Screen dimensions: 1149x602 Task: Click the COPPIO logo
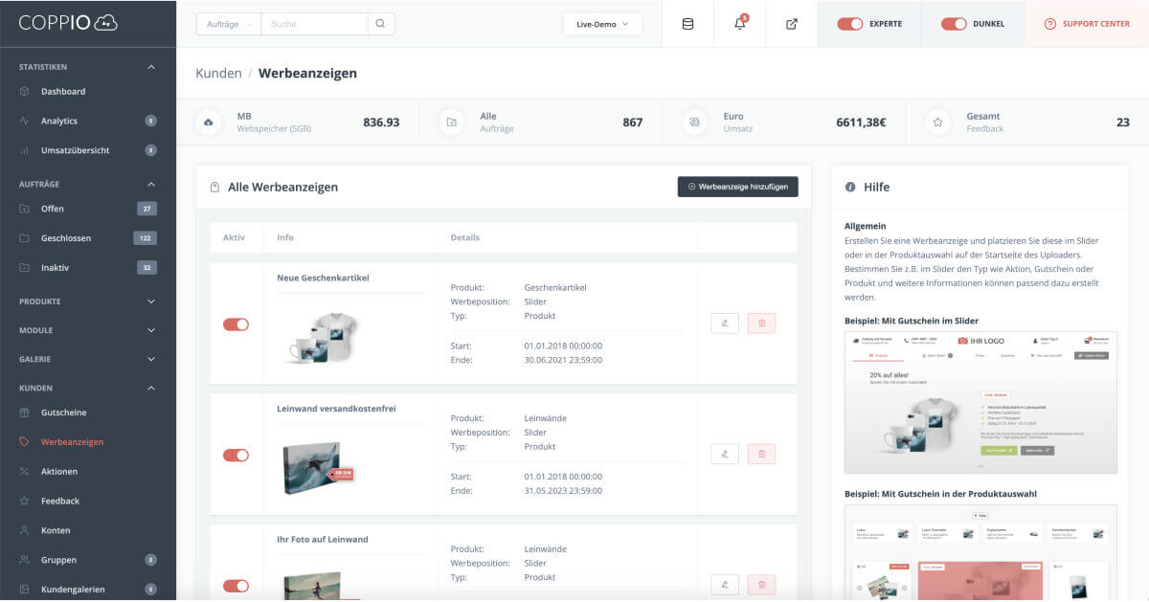(x=67, y=23)
